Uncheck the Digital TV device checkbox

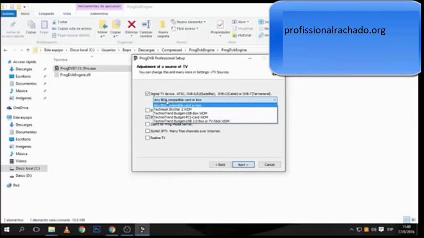(x=147, y=94)
